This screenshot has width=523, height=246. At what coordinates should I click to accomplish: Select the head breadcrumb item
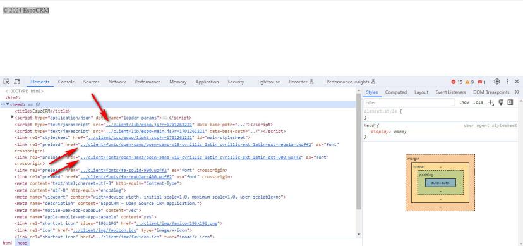coord(22,243)
